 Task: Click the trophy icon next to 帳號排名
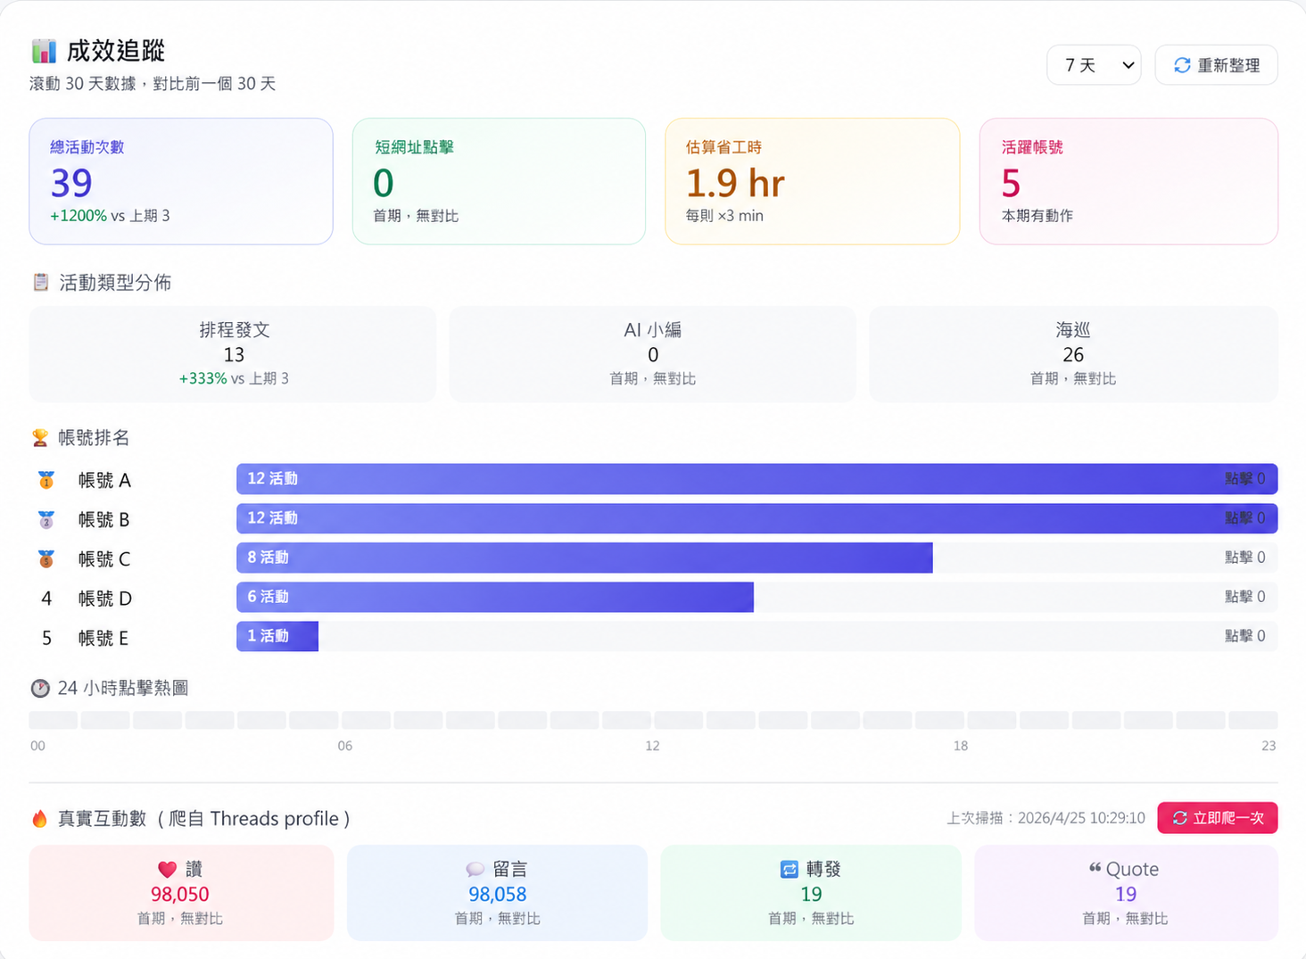(40, 438)
